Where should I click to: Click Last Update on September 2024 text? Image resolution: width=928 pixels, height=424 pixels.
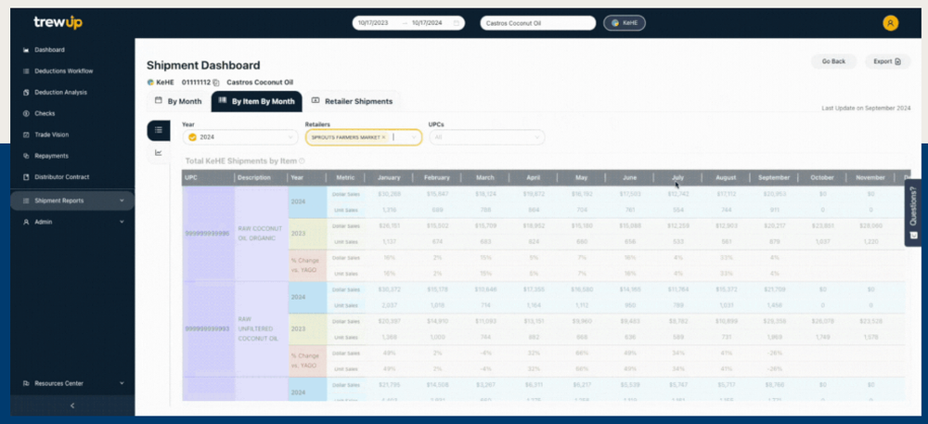(x=866, y=109)
